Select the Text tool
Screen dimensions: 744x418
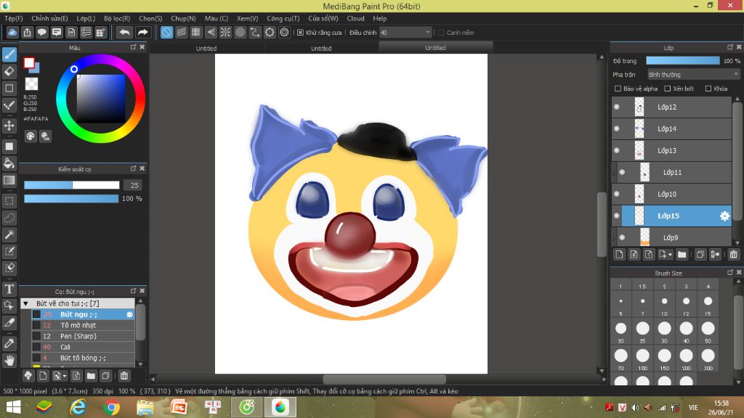tap(9, 289)
